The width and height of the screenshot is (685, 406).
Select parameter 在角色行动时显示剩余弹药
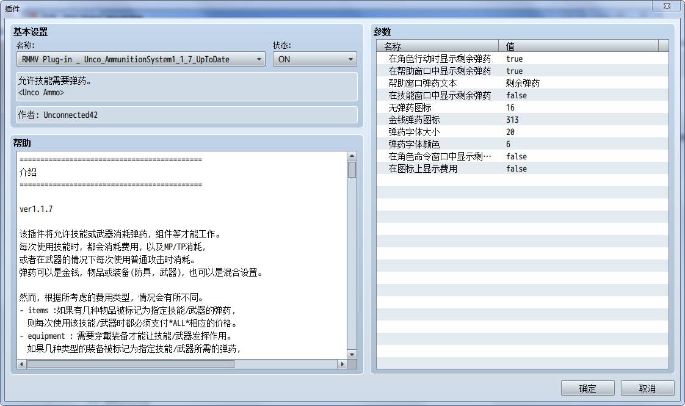click(440, 59)
